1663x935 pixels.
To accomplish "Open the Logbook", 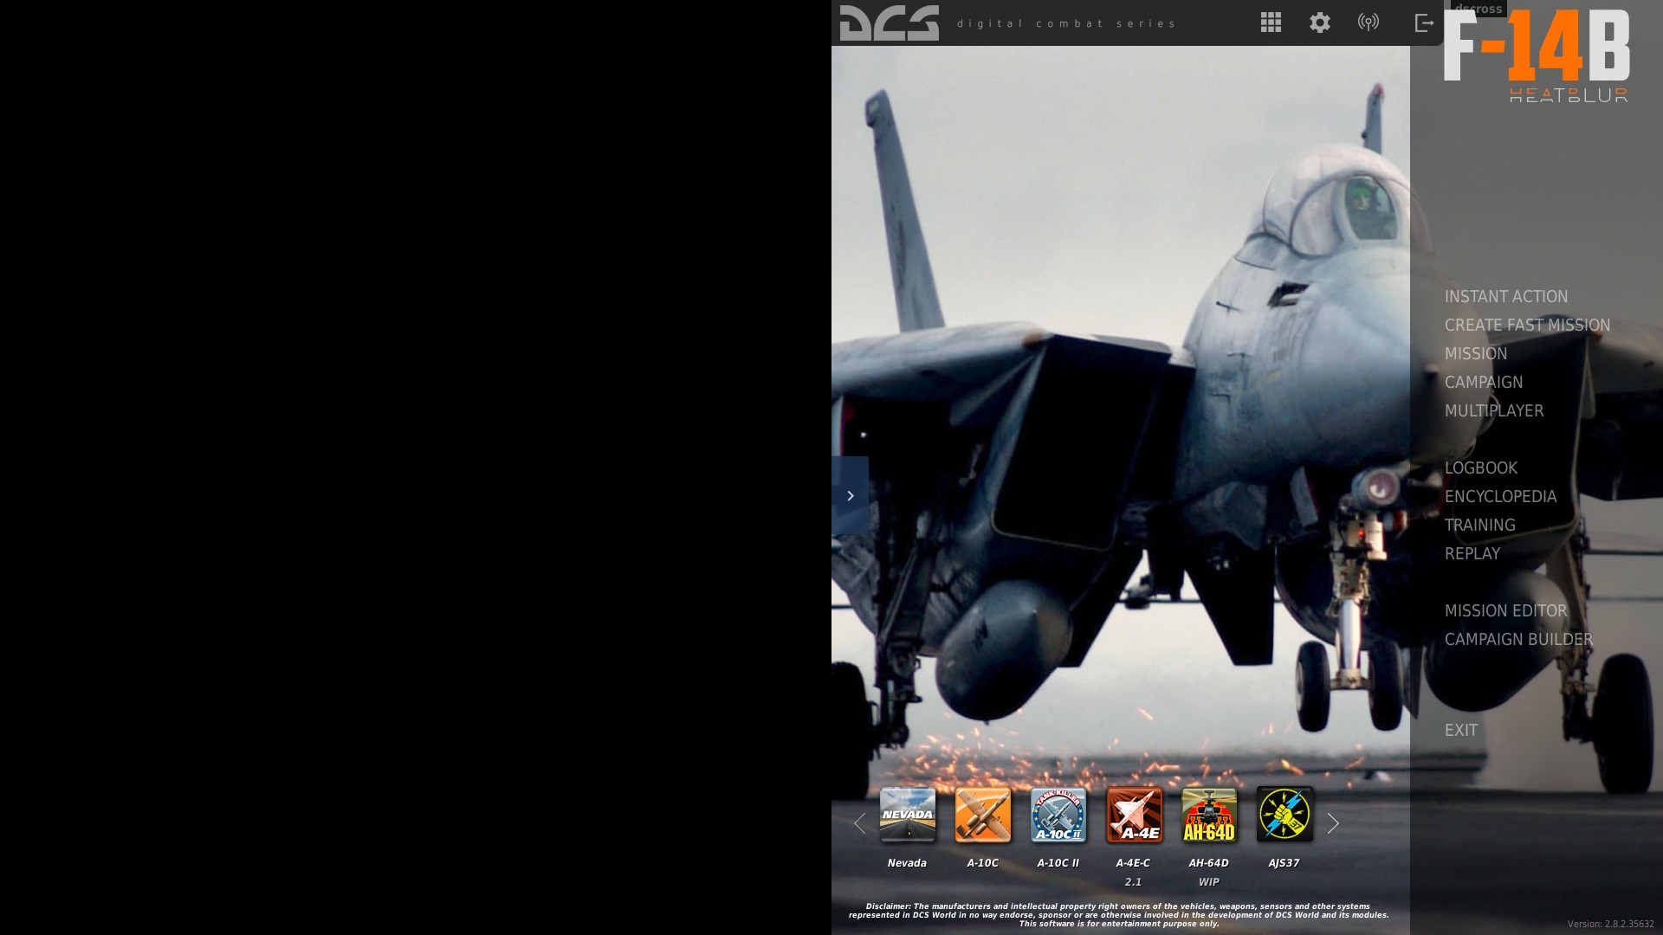I will coord(1480,468).
